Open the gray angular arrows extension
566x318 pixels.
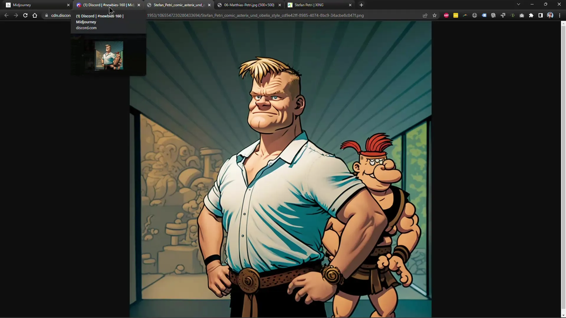(x=503, y=15)
